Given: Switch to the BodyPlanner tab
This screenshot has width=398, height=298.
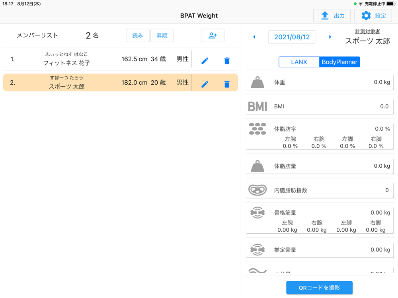Looking at the screenshot, I should (x=339, y=62).
